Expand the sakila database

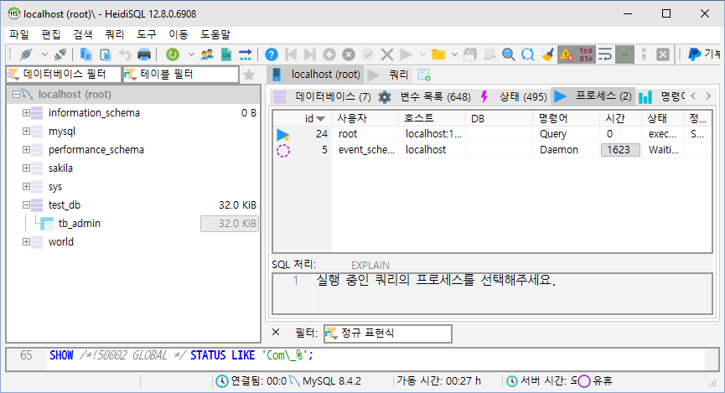click(x=26, y=168)
